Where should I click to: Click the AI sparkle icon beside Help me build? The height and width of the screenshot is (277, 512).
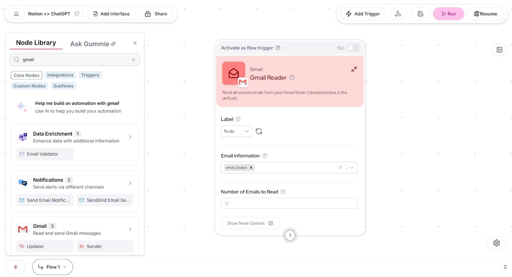[x=22, y=107]
